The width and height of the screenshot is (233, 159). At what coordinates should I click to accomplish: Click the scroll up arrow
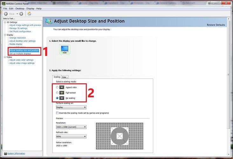point(229,19)
